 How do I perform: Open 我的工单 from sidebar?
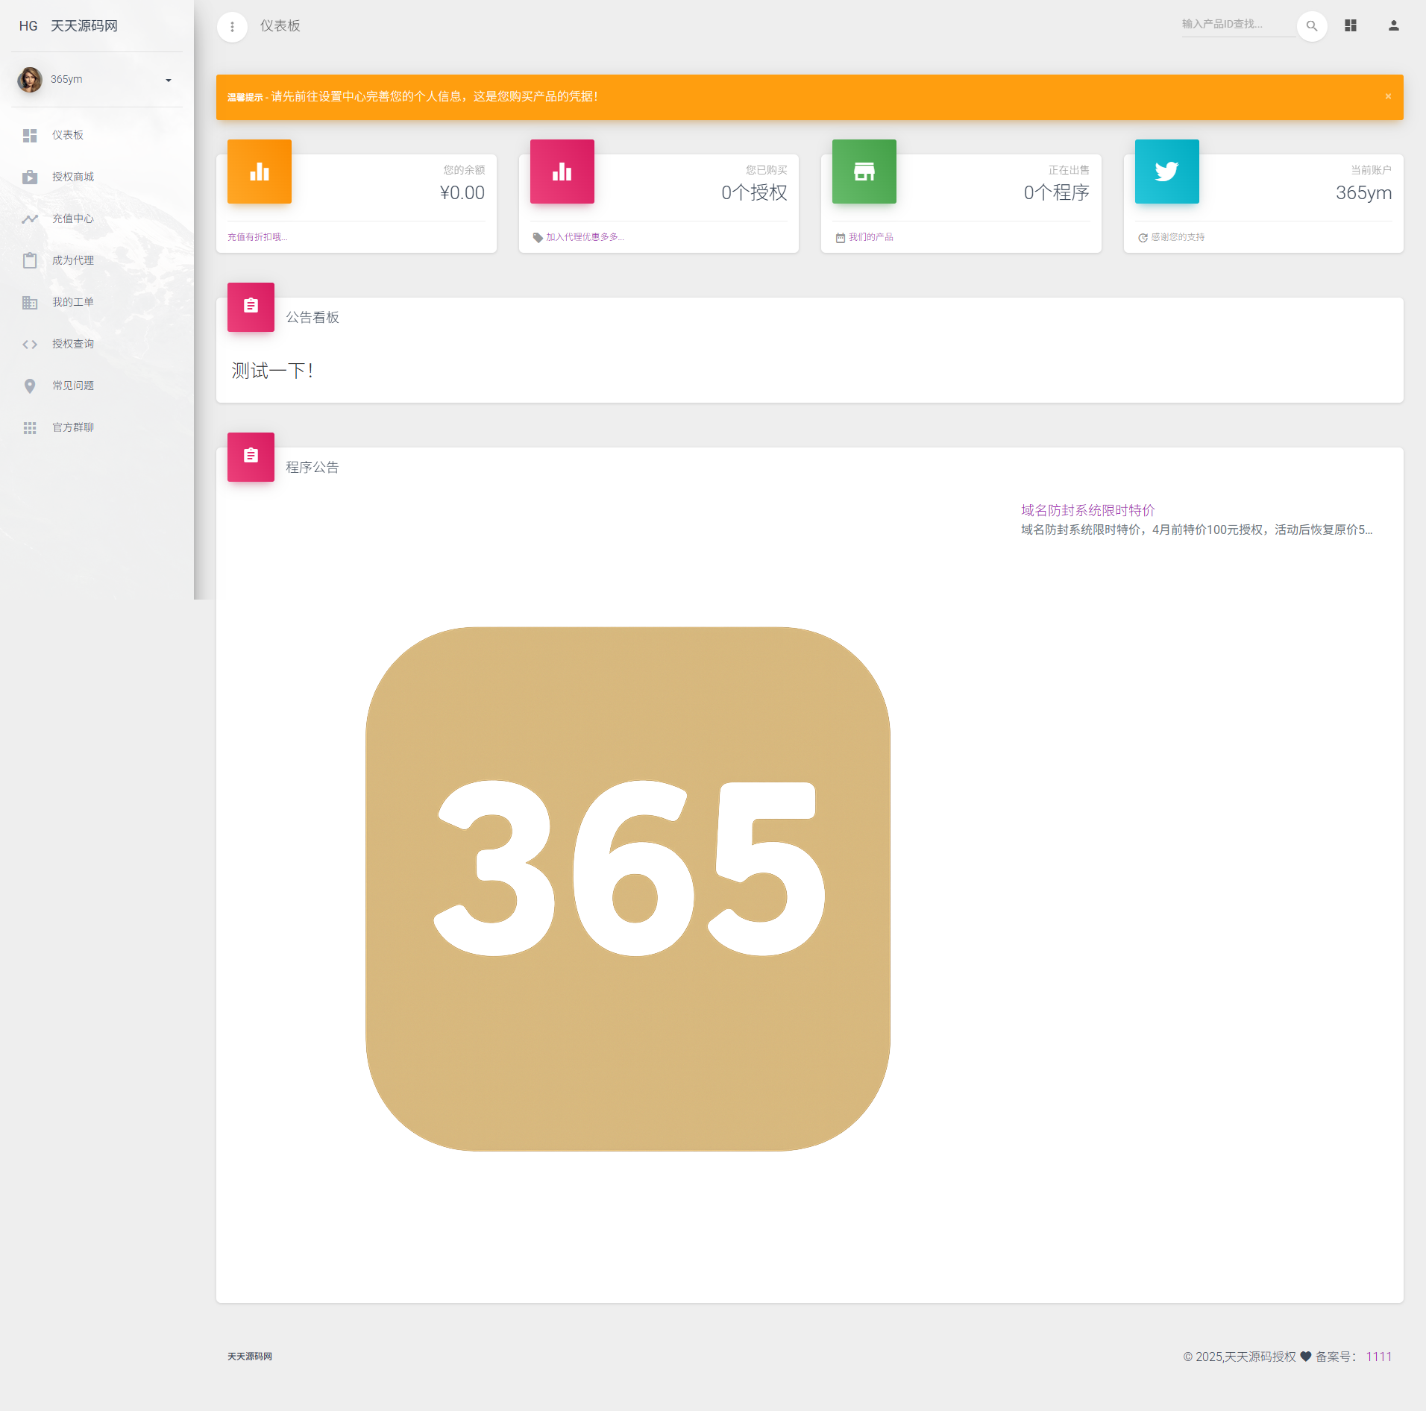tap(73, 302)
